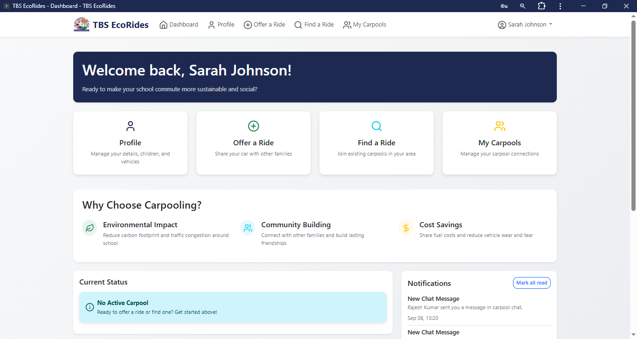The width and height of the screenshot is (637, 339).
Task: Click the Community Building people icon
Action: click(248, 228)
